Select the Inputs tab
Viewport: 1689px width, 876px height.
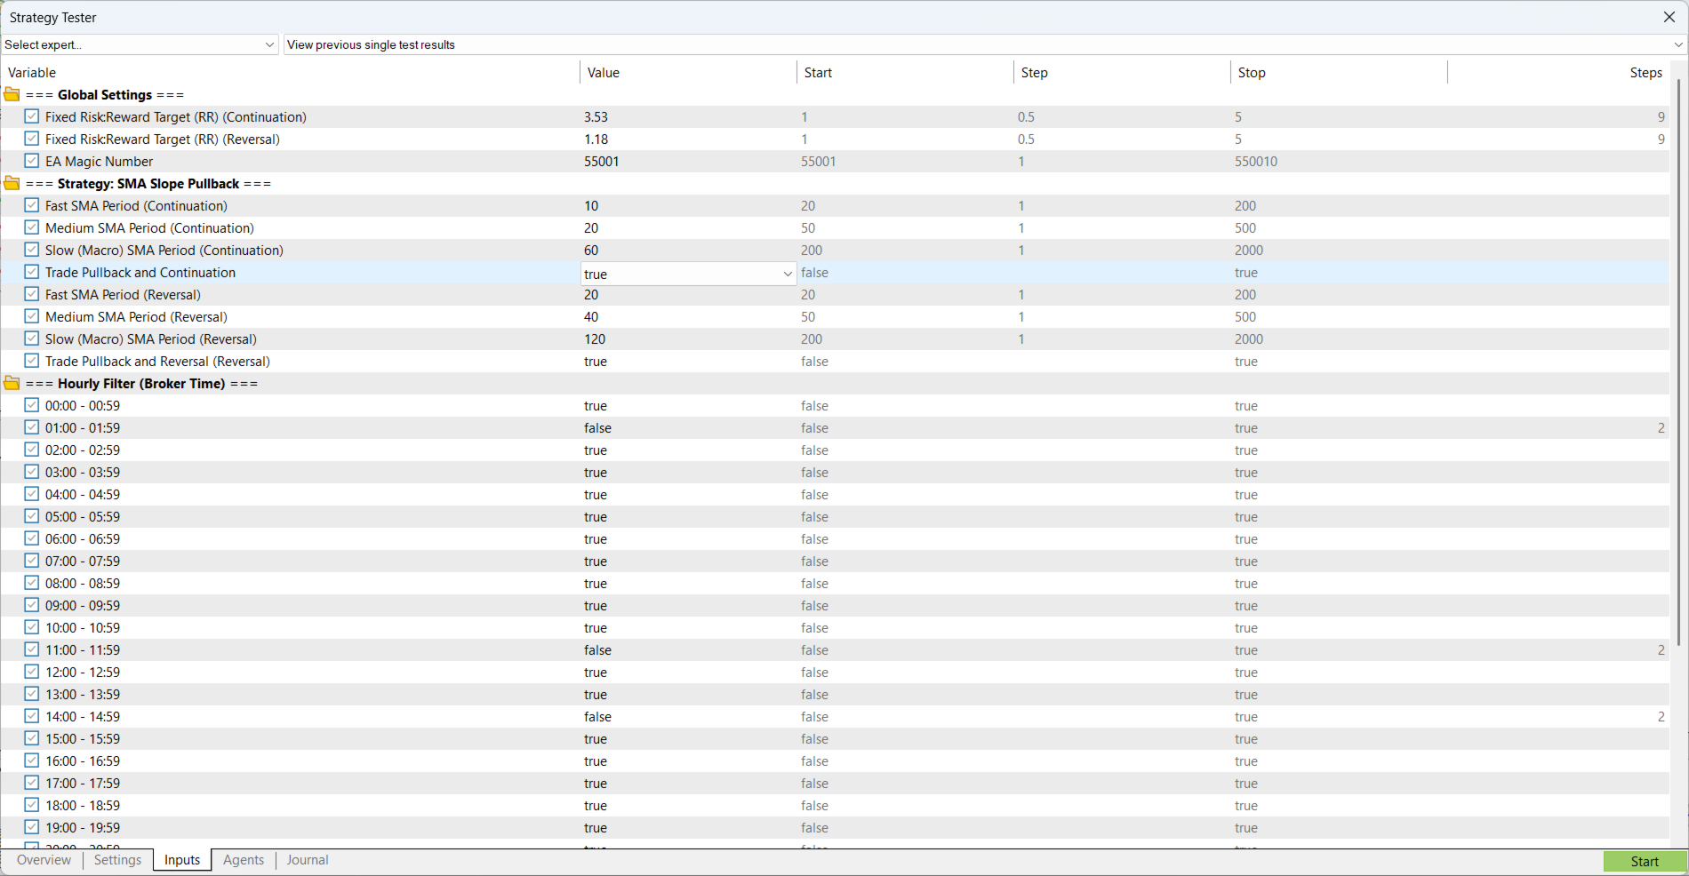coord(182,860)
